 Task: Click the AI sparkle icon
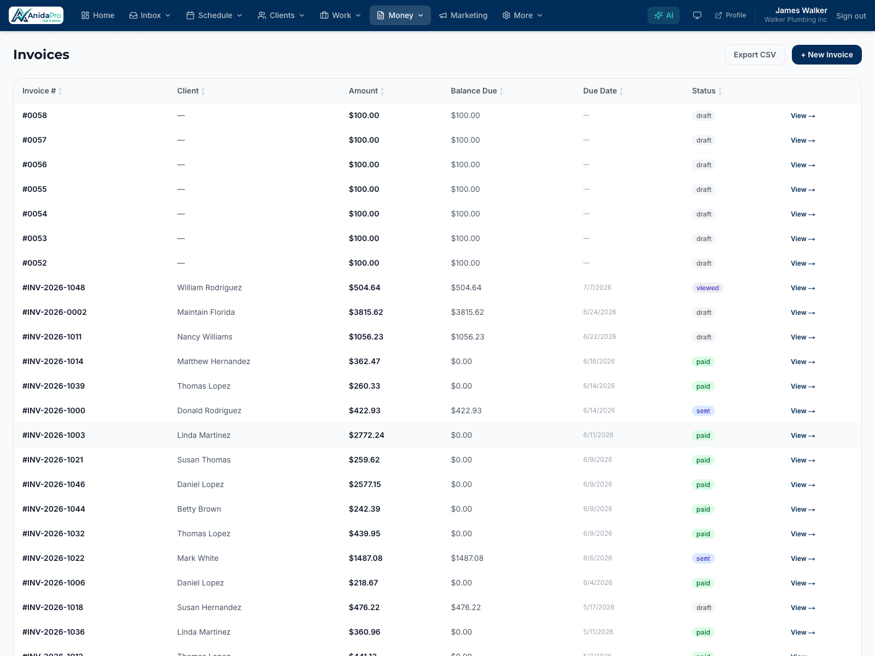point(658,15)
